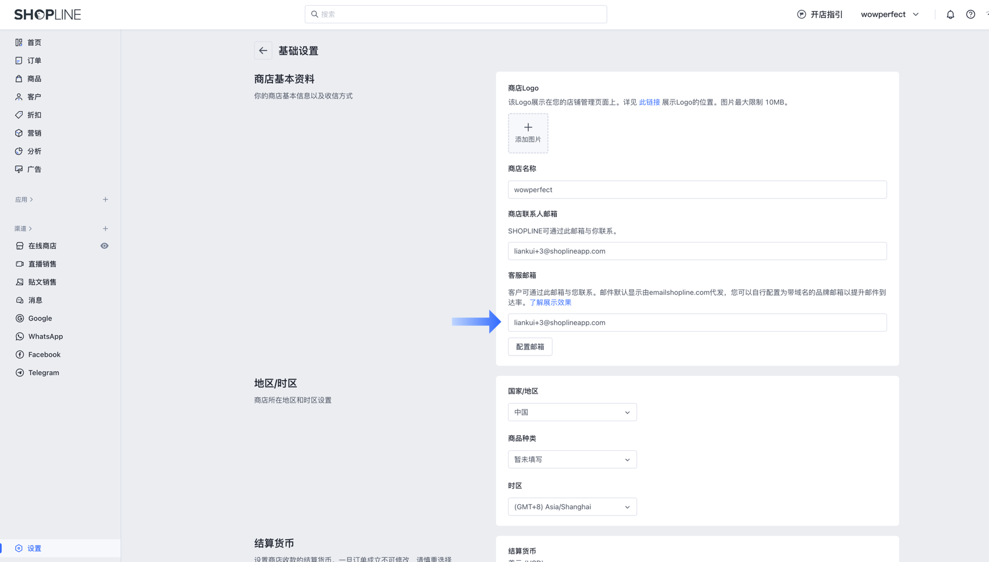
Task: Open Telegram channel in sidebar
Action: tap(44, 372)
